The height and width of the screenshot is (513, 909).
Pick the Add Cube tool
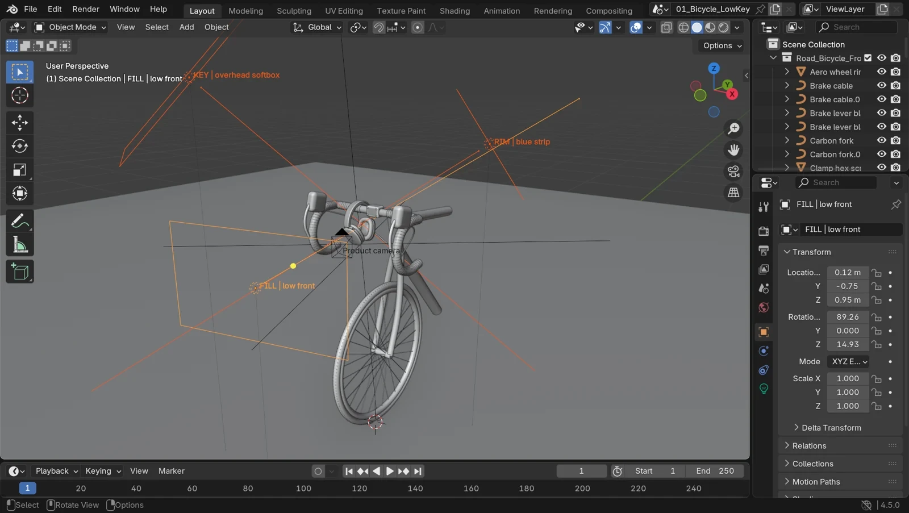(20, 272)
